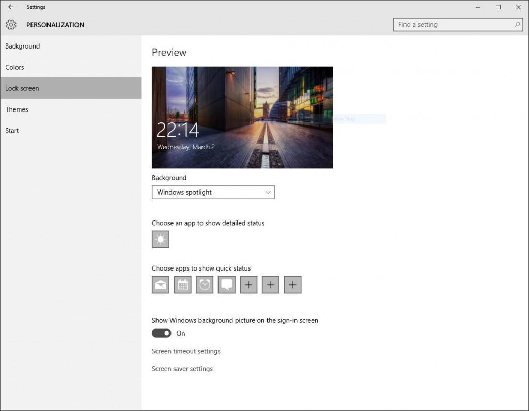
Task: Go to the Colors section
Action: tap(70, 67)
